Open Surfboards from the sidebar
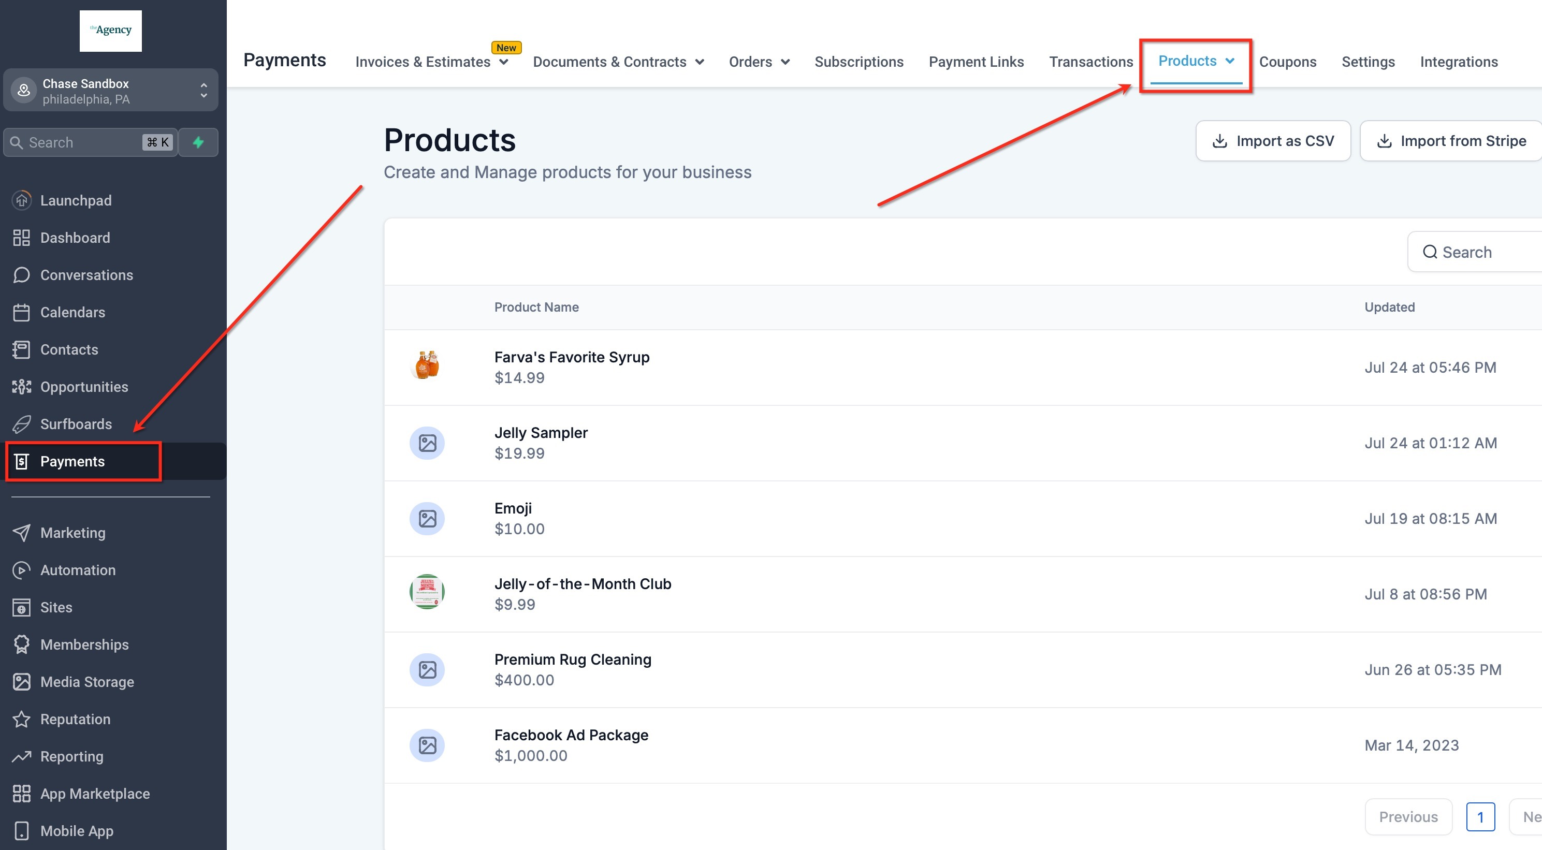1542x850 pixels. pyautogui.click(x=76, y=424)
